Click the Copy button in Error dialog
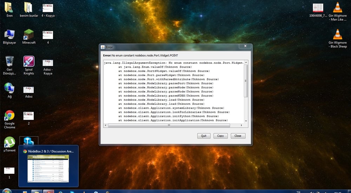This screenshot has height=193, width=351. (220, 136)
